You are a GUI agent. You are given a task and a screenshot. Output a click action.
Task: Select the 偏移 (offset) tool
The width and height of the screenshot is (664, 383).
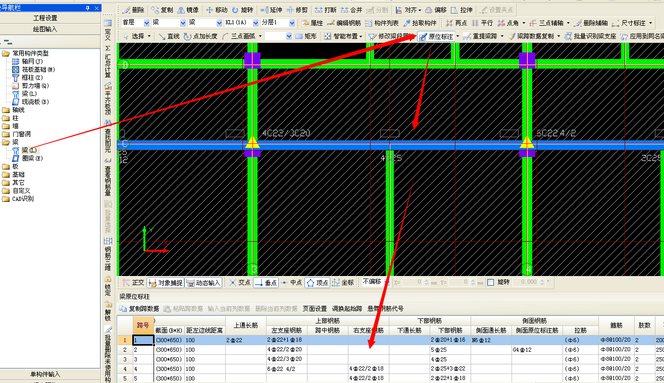pos(435,10)
